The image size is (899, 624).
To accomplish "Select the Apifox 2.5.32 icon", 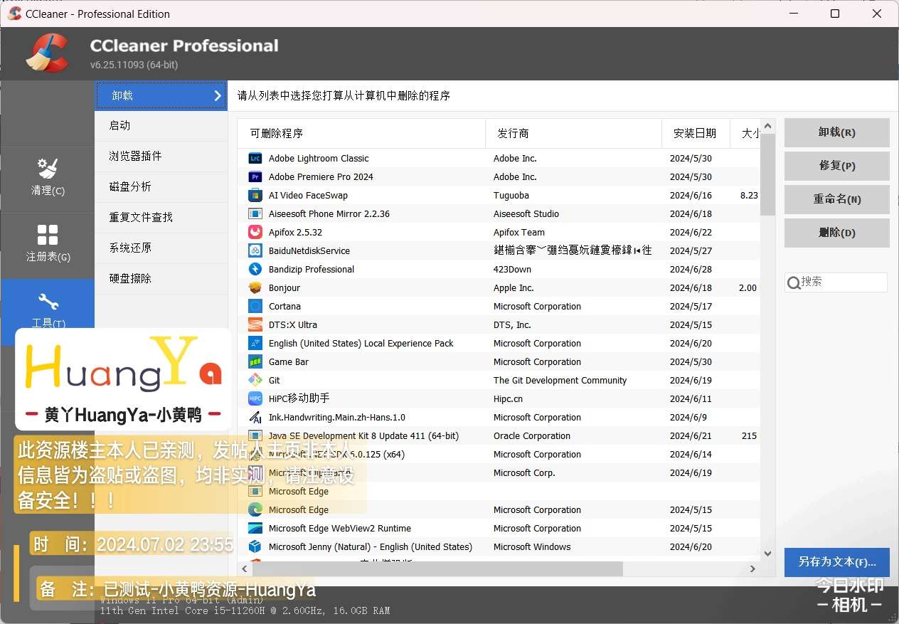I will coord(255,233).
